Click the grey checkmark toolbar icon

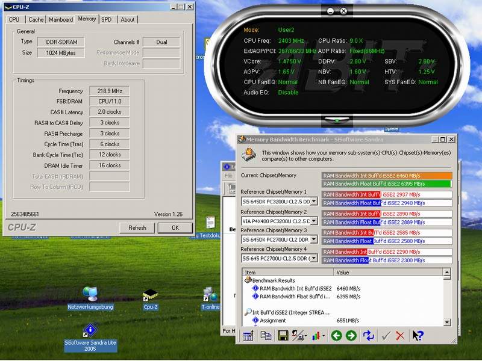coord(386,336)
